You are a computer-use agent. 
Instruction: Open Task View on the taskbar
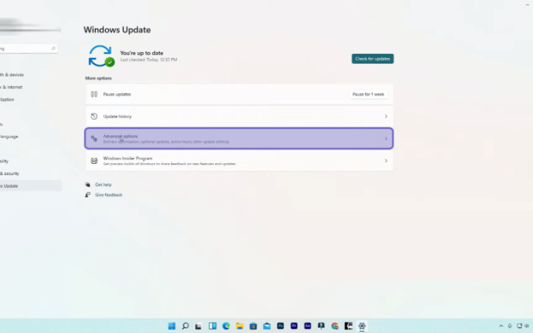click(199, 326)
